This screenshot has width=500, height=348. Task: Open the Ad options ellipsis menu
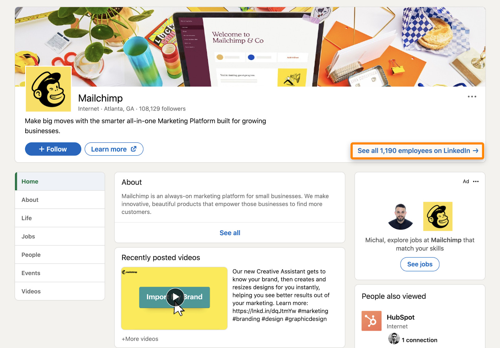tap(476, 181)
